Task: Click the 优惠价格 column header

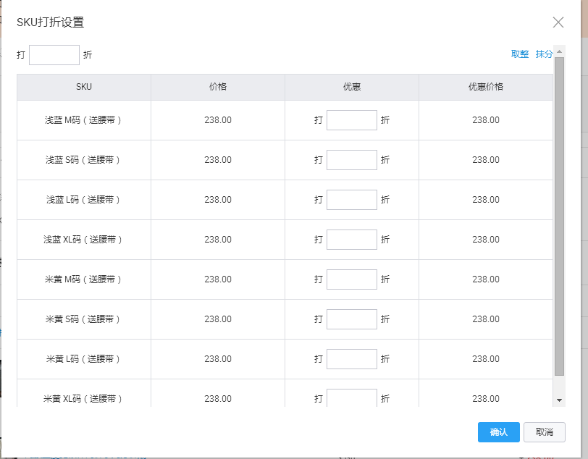Action: pyautogui.click(x=485, y=87)
